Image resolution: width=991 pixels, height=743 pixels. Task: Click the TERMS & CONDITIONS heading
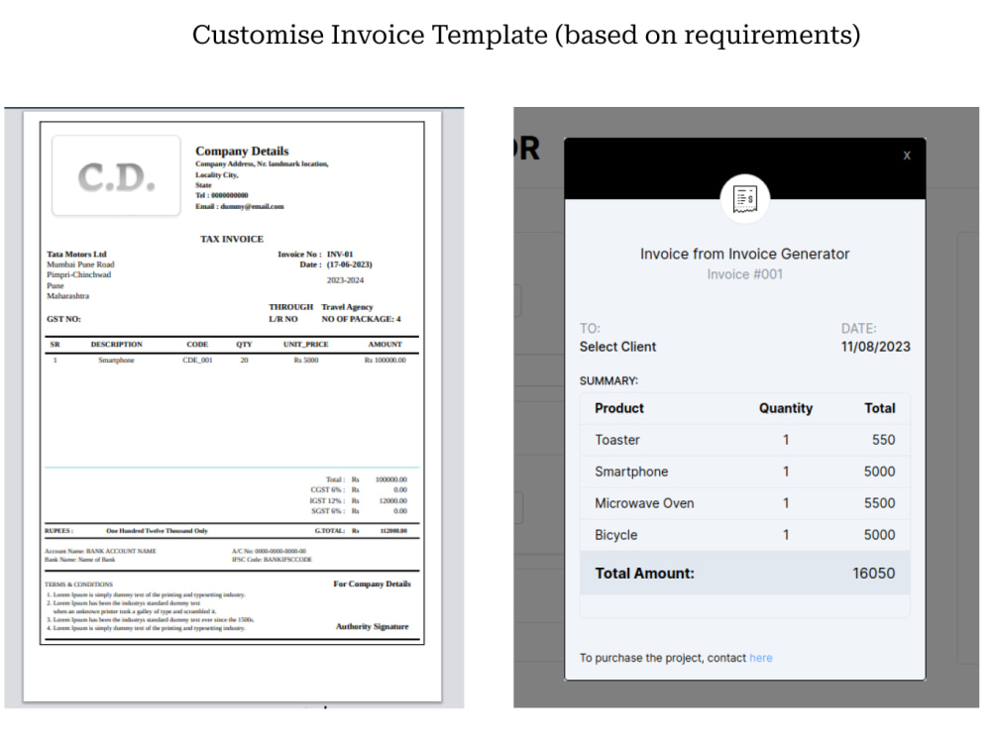tap(78, 584)
